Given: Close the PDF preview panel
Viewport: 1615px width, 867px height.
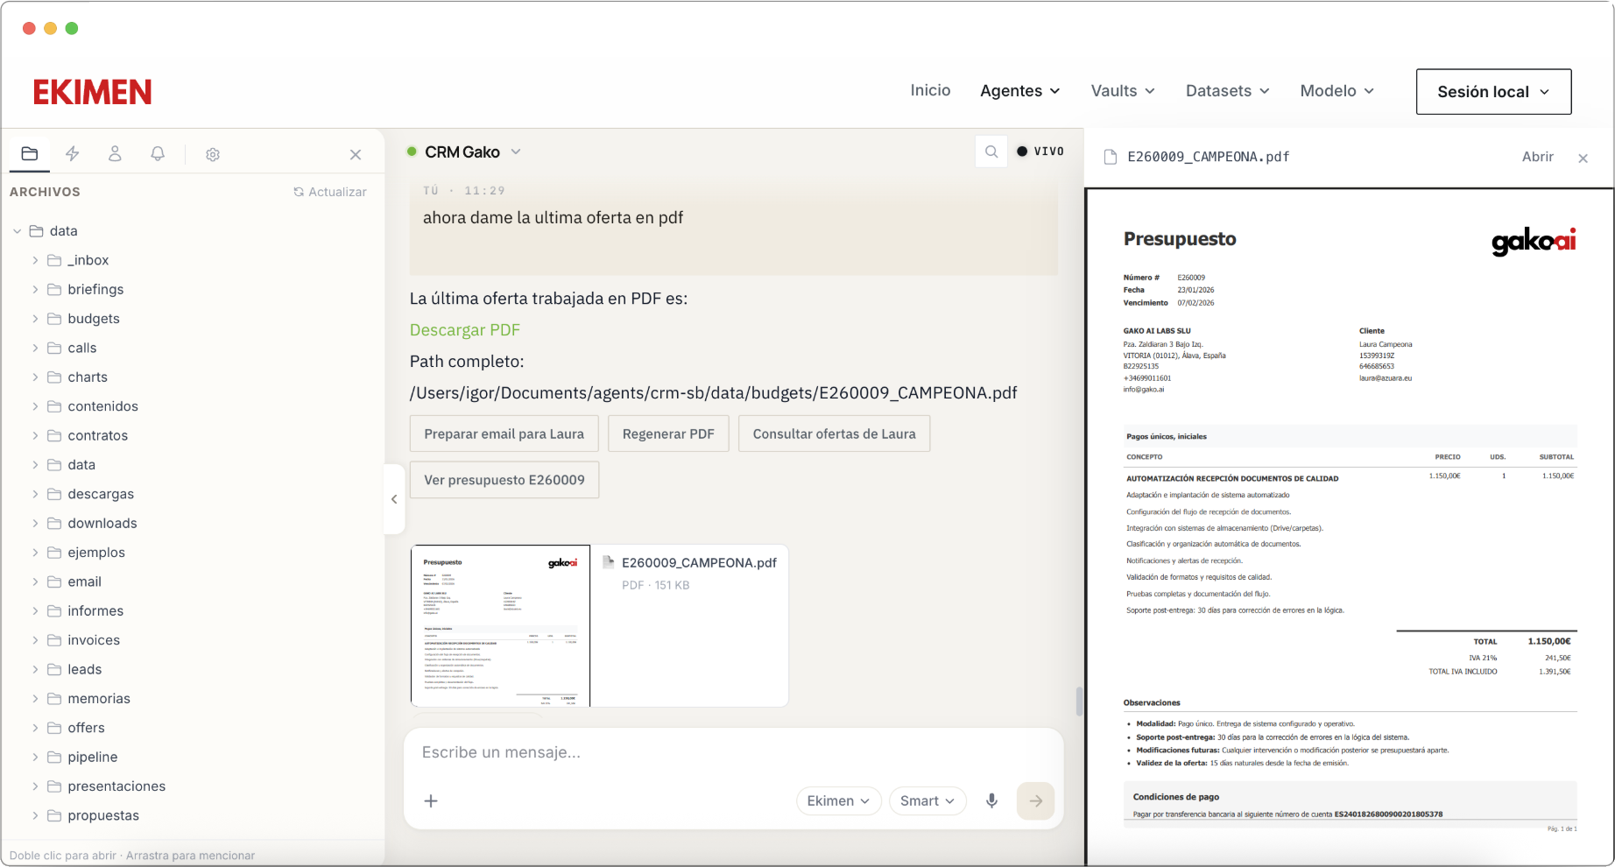Looking at the screenshot, I should (1583, 159).
